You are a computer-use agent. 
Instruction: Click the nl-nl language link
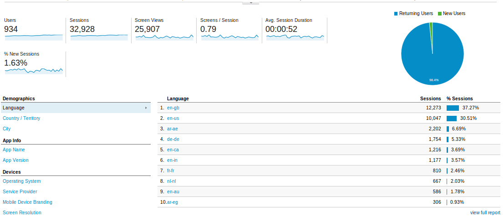point(171,181)
